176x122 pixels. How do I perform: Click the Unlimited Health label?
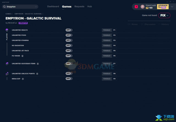pos(20,30)
